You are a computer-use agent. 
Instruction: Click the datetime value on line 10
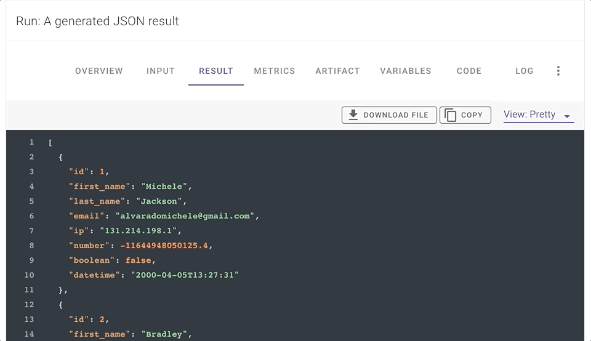coord(184,275)
